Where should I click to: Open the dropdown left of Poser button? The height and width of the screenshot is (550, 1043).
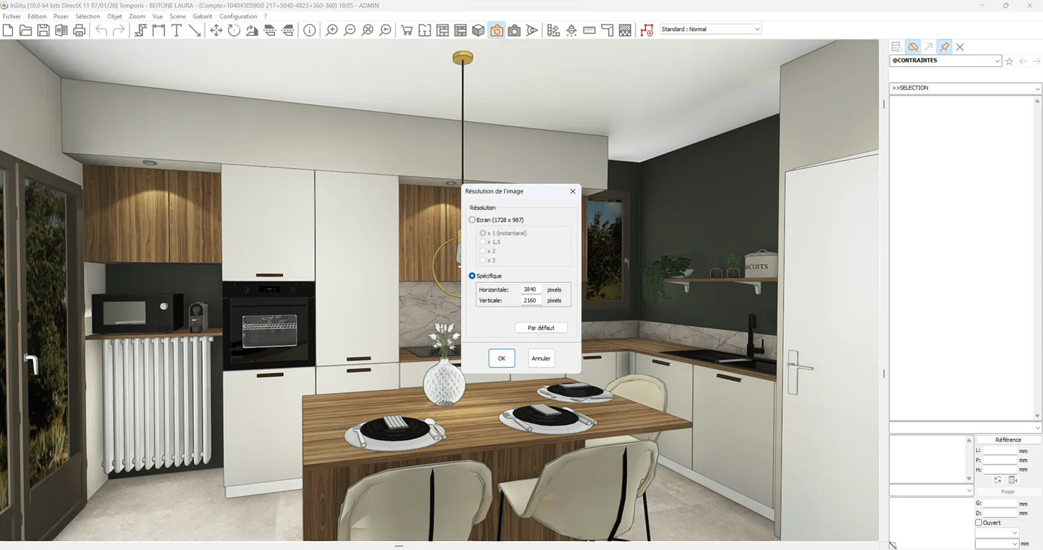point(931,490)
